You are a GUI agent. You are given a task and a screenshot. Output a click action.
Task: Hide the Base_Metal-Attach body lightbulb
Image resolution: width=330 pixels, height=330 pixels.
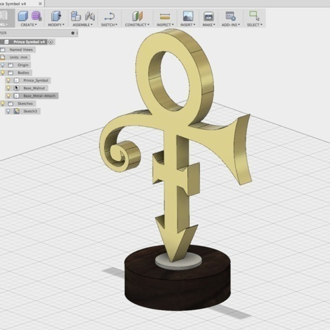[x=8, y=96]
